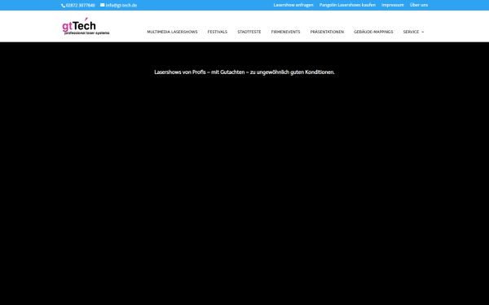Open the Impressum link
The image size is (489, 305).
click(x=393, y=5)
